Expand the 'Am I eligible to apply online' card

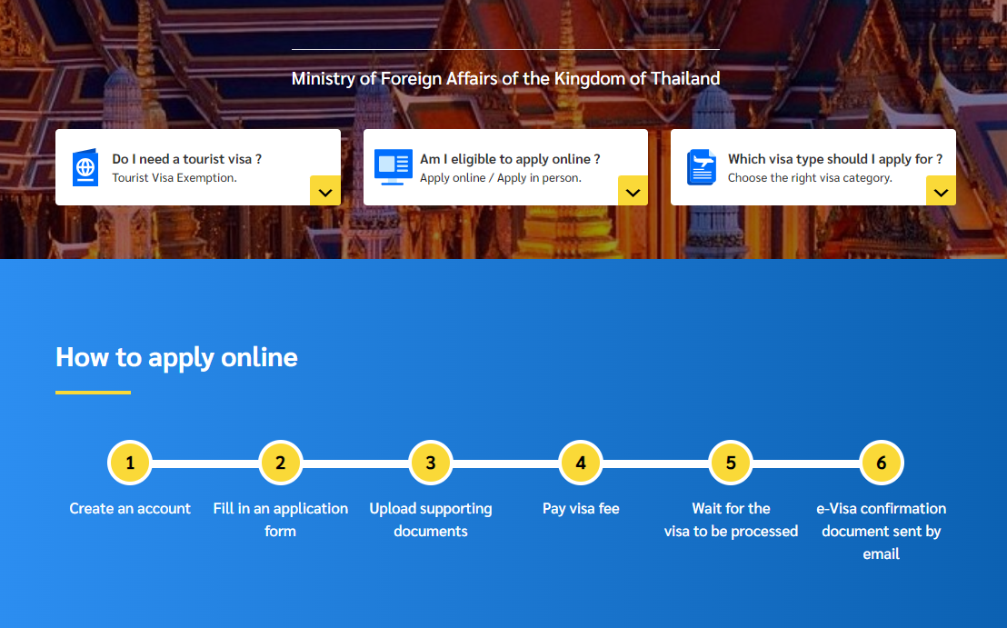pyautogui.click(x=633, y=191)
